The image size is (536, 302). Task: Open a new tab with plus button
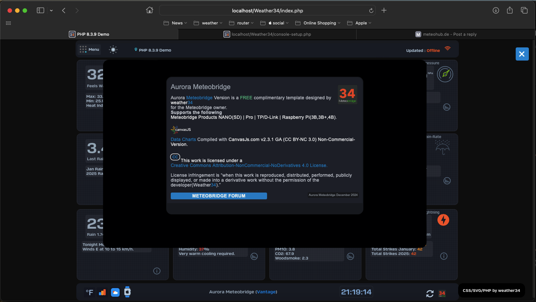pyautogui.click(x=384, y=11)
